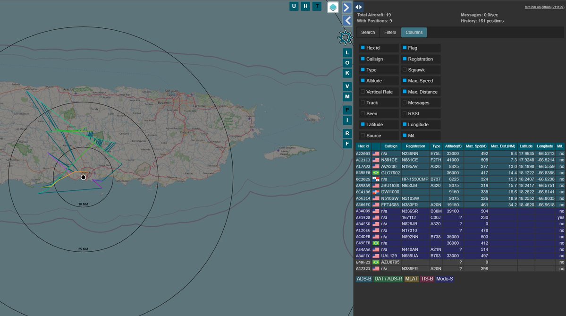Toggle Type column checkbox
Viewport: 566px width, 316px height.
pos(363,70)
